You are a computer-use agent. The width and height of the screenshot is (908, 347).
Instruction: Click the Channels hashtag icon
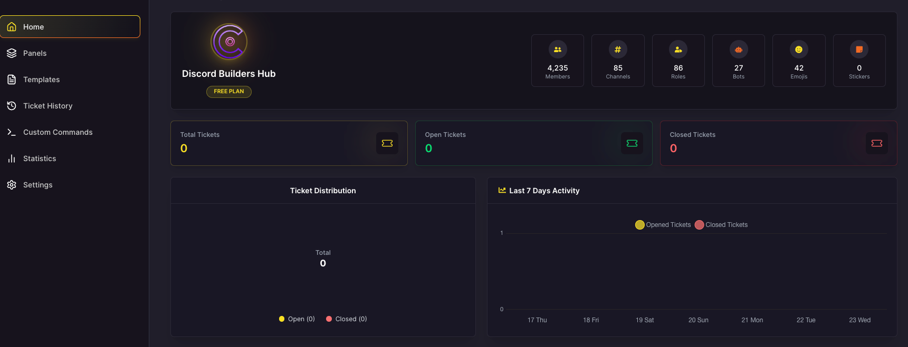point(618,49)
